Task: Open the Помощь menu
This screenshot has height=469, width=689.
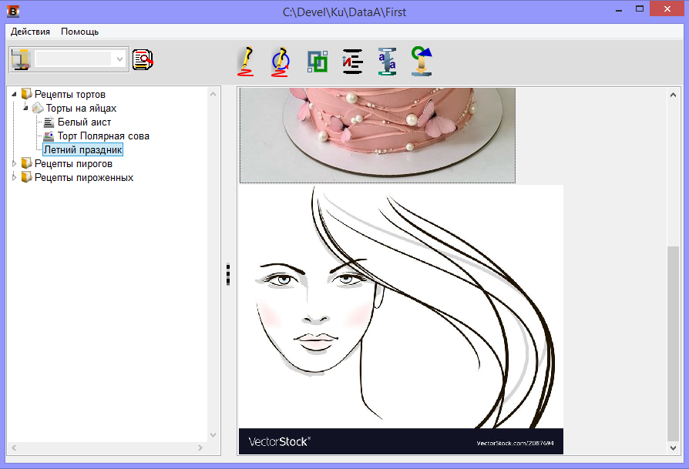Action: pos(79,32)
